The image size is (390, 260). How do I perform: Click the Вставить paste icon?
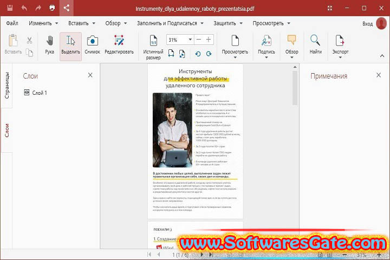[13, 44]
